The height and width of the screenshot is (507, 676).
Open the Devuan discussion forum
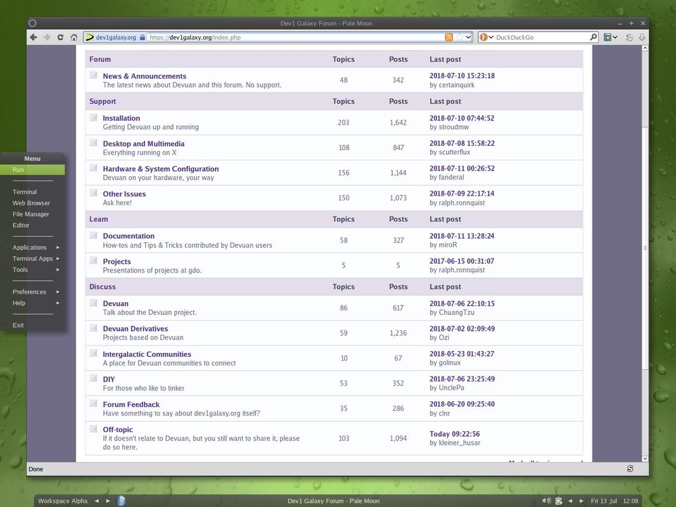(x=115, y=304)
